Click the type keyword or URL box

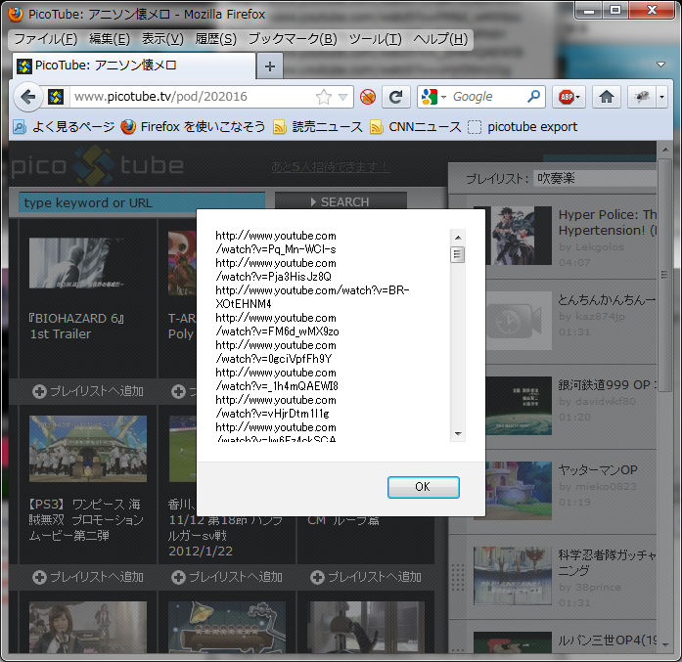click(x=141, y=202)
